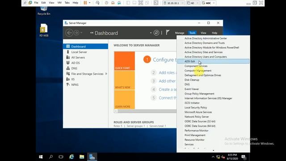The width and height of the screenshot is (286, 161).
Task: Select AD DS role in the navigation pane
Action: (x=85, y=63)
